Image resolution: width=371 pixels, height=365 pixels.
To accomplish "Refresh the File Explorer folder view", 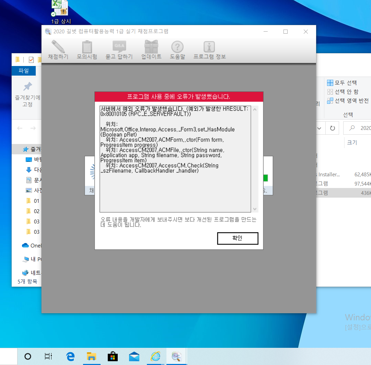I will click(332, 128).
